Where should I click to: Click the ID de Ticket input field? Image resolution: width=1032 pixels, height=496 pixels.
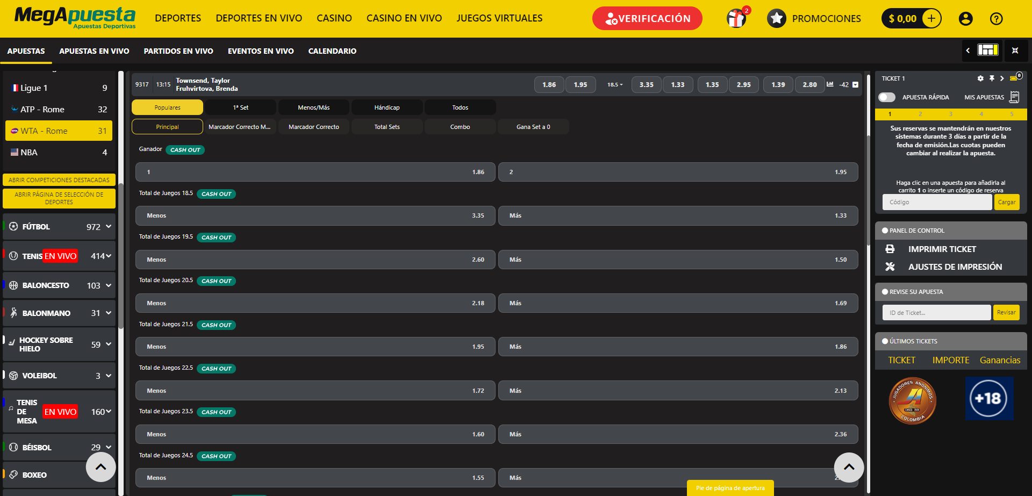(936, 312)
